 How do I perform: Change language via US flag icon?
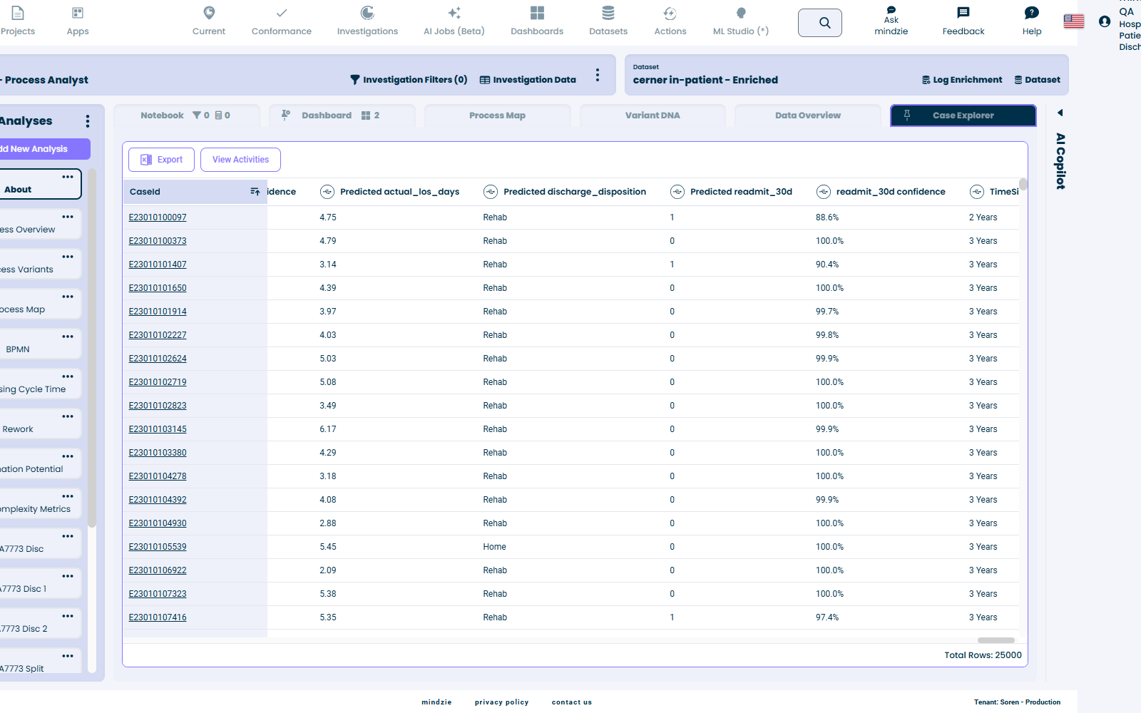point(1074,21)
